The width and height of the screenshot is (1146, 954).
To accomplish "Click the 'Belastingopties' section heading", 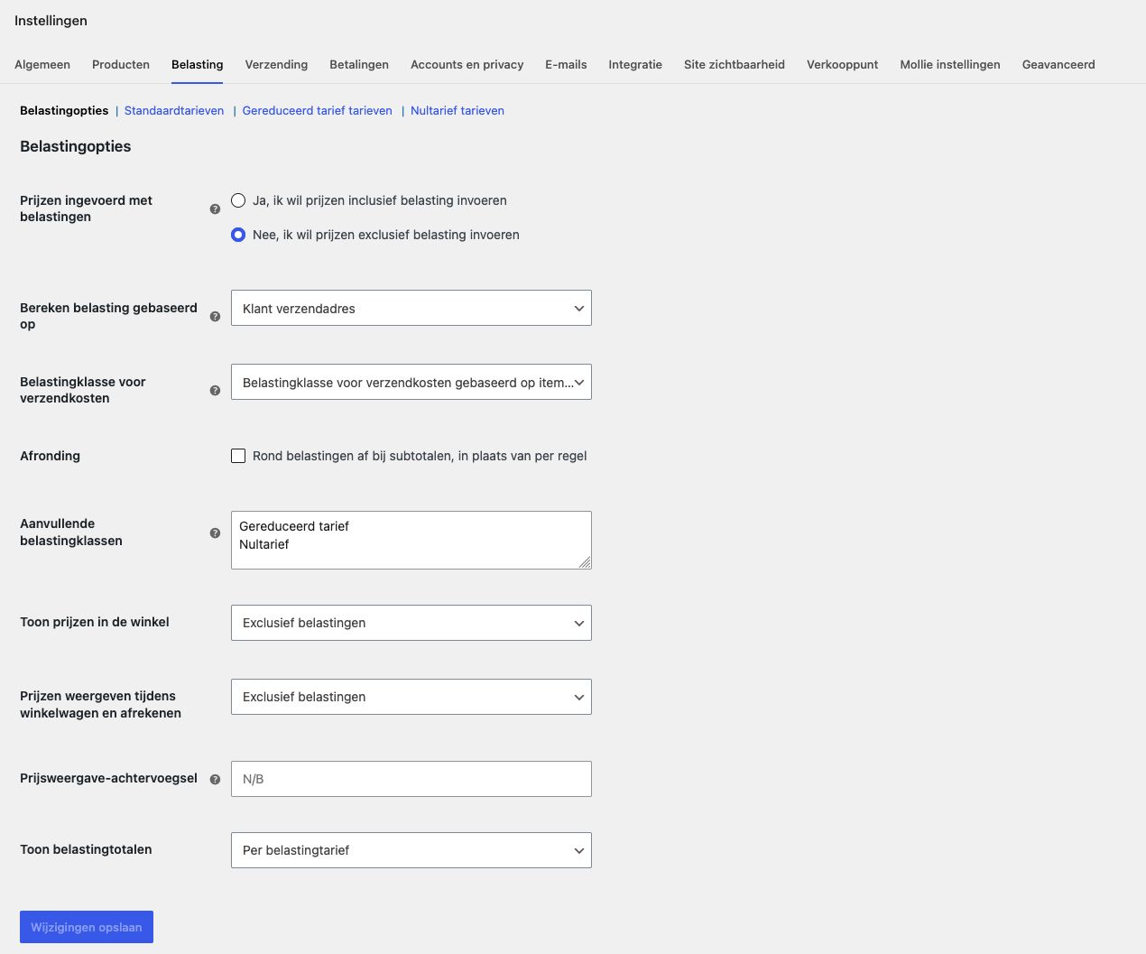I will [x=76, y=146].
